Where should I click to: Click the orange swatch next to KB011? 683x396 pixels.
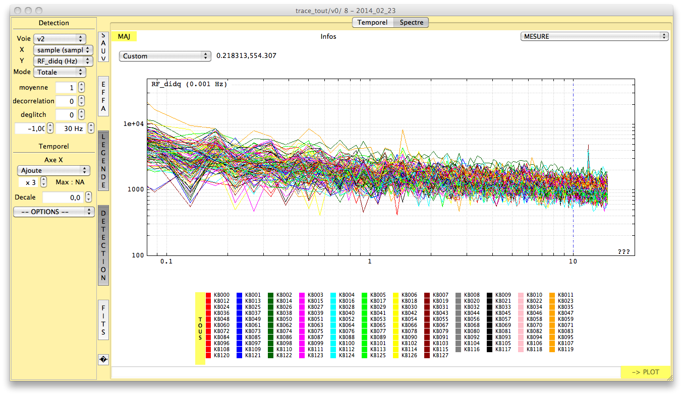[x=552, y=295]
